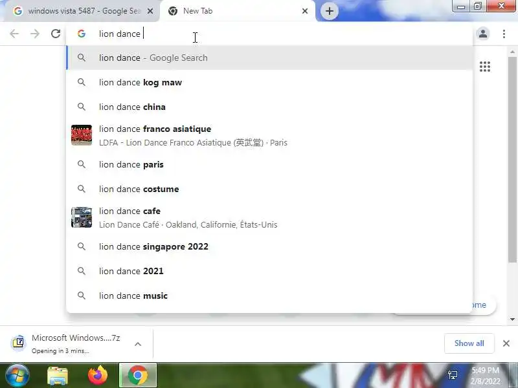The width and height of the screenshot is (518, 388).
Task: Open the Chrome profile avatar
Action: pyautogui.click(x=483, y=34)
